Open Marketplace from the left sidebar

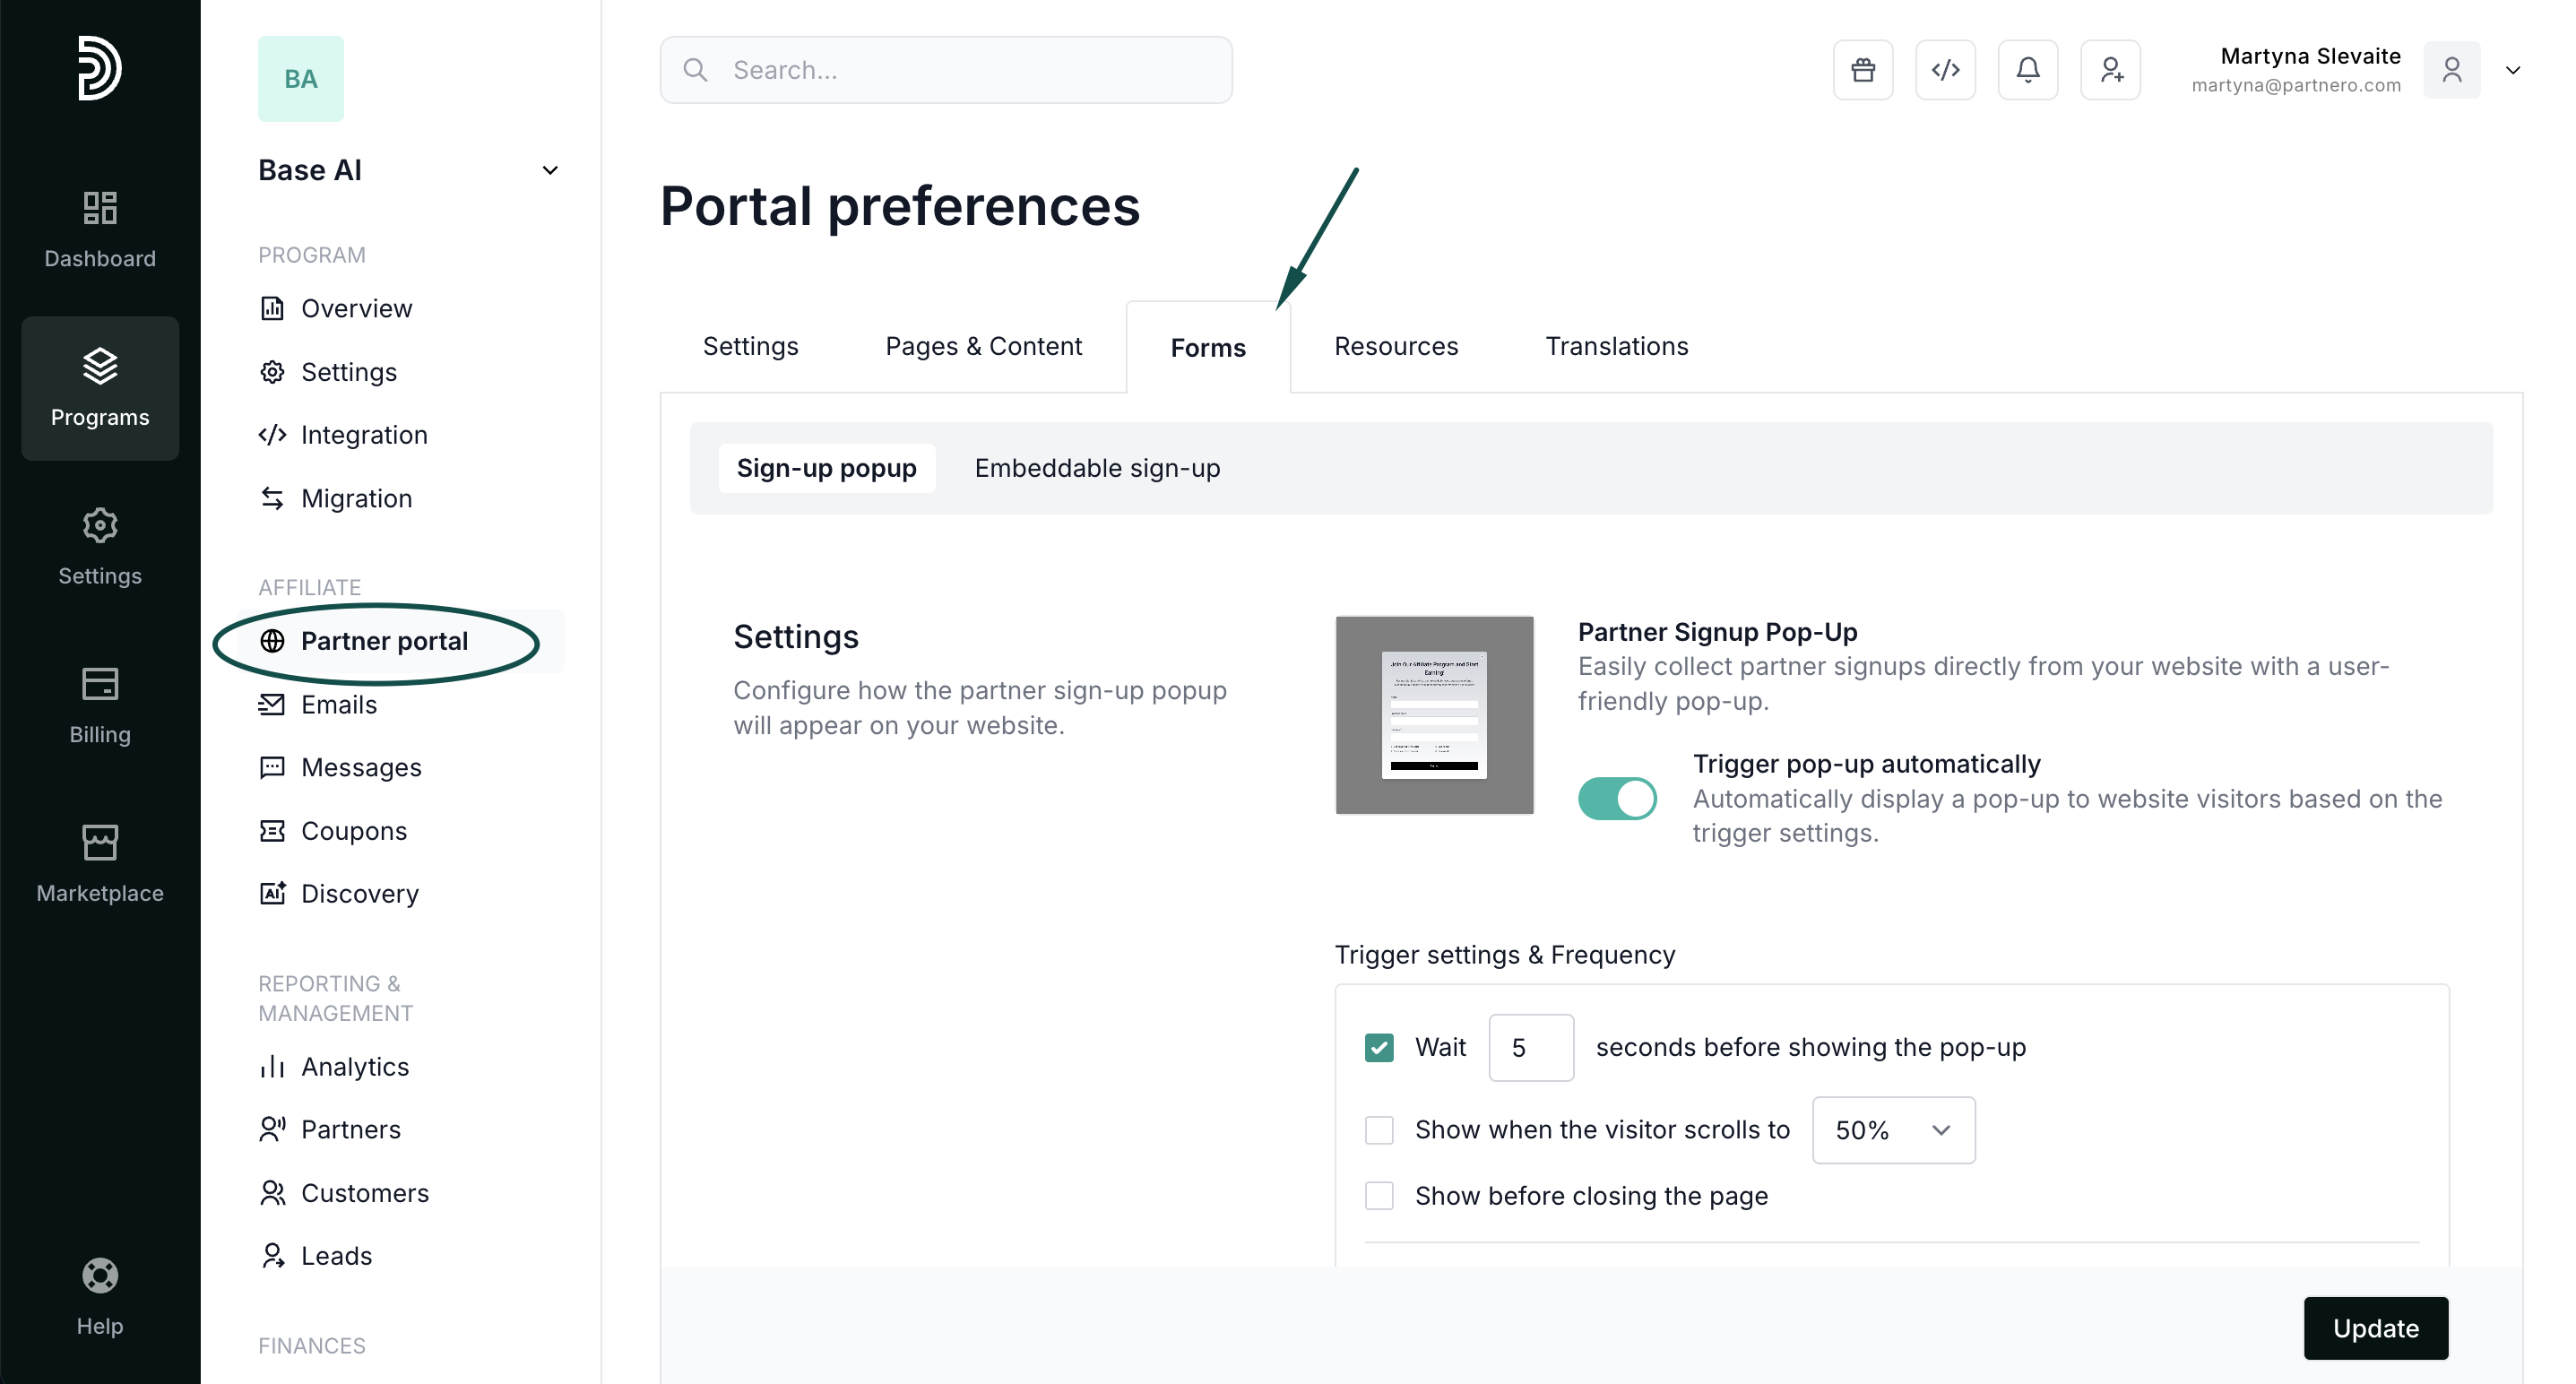coord(100,863)
